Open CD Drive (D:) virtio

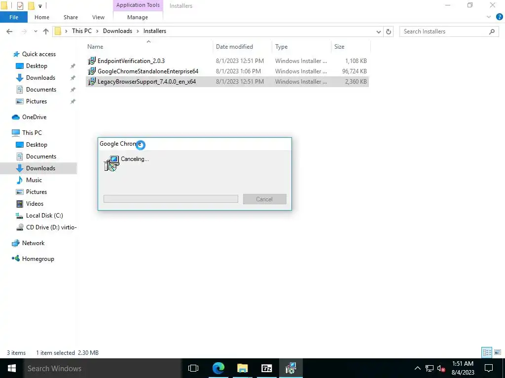pyautogui.click(x=51, y=227)
